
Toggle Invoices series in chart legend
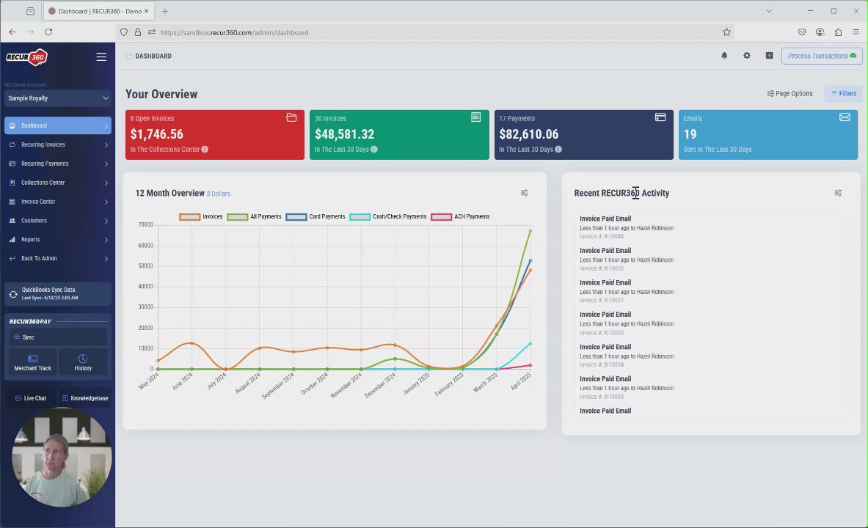(x=201, y=217)
